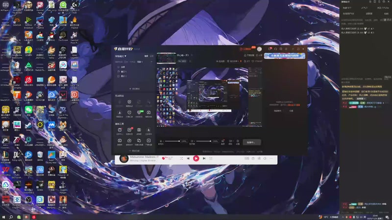Click the stream cover thumbnail beside the title
Screen dimensions: 392x220
[x=166, y=58]
